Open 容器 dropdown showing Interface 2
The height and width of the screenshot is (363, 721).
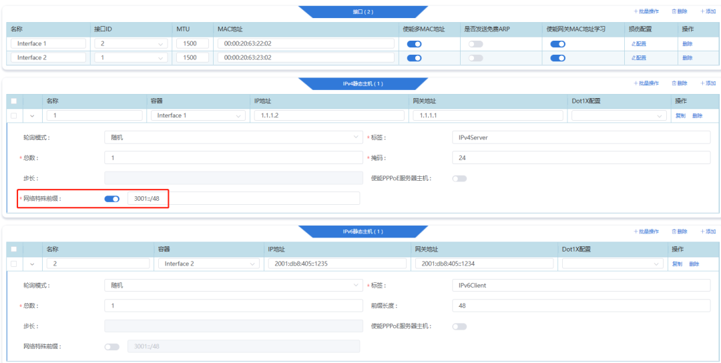208,264
